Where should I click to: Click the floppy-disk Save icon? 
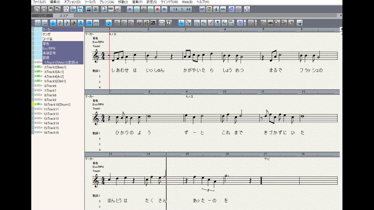51,9
